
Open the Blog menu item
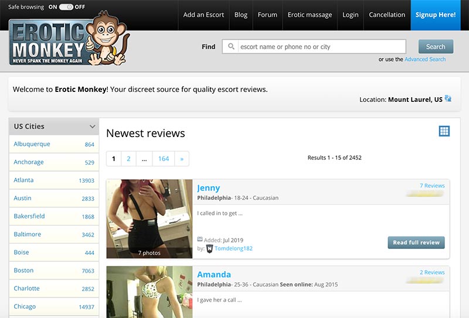pyautogui.click(x=240, y=15)
